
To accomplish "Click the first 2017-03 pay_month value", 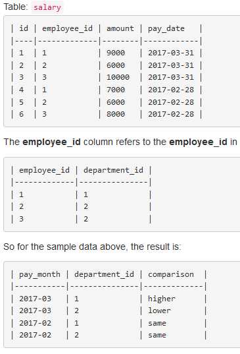I will click(x=35, y=299).
